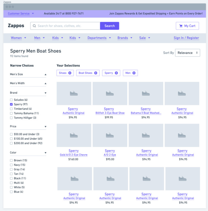Check the $200.00 and Under price filter
The width and height of the screenshot is (208, 211).
click(11, 143)
